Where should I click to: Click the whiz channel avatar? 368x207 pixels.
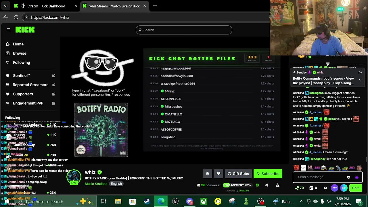(x=74, y=177)
